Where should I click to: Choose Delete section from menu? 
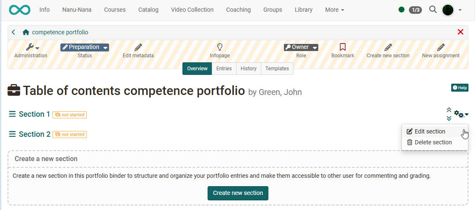[x=433, y=142]
